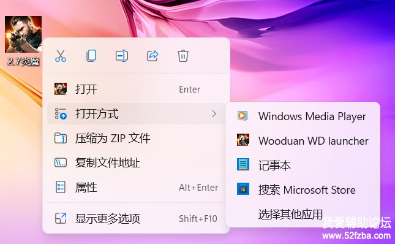The width and height of the screenshot is (395, 244).
Task: Click the Cut scissors icon
Action: (x=61, y=56)
